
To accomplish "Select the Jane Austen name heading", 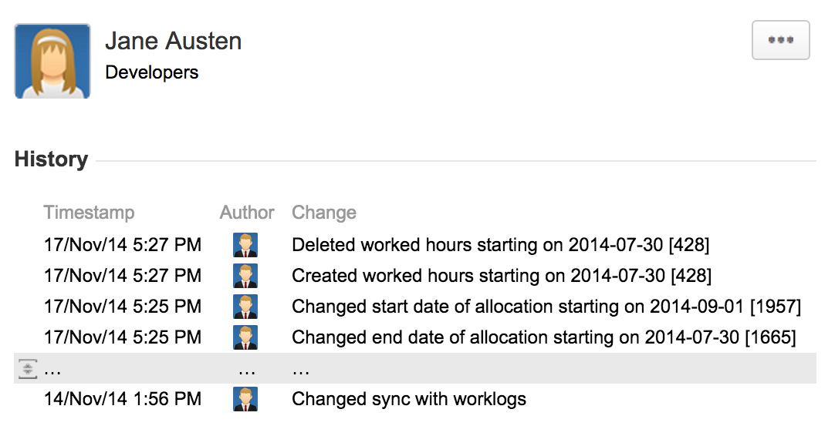I will coord(174,41).
